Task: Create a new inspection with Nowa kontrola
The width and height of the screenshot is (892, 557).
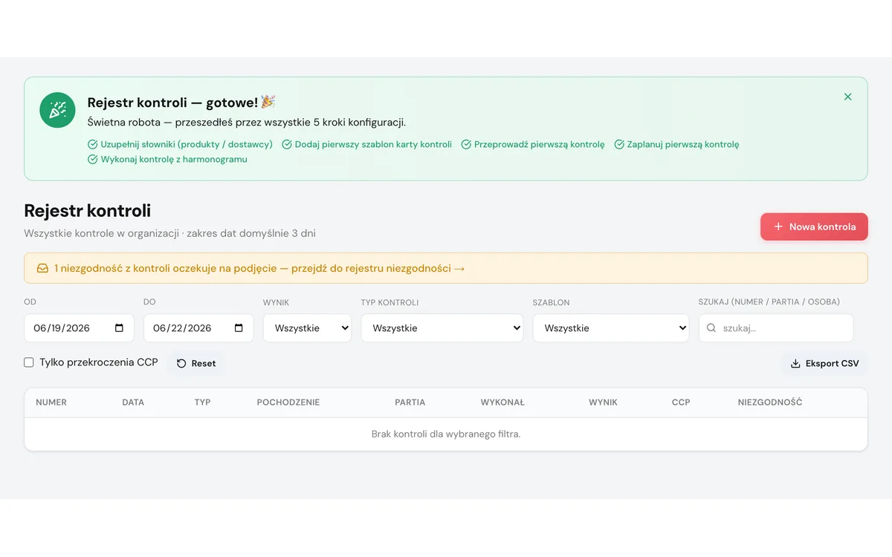Action: (x=814, y=227)
